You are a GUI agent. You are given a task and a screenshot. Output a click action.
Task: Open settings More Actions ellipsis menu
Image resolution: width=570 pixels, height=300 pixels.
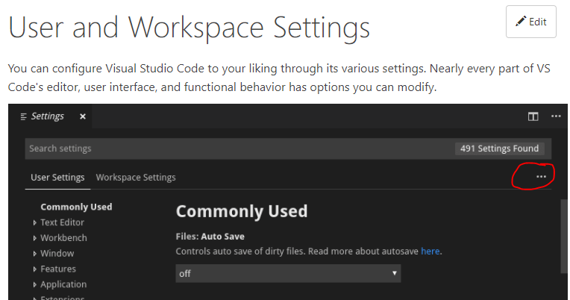[x=541, y=177]
